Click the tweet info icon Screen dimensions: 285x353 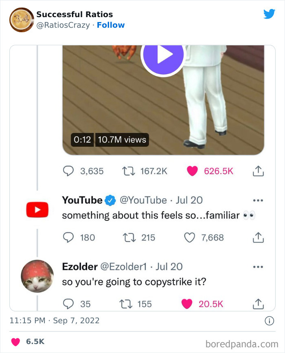coord(269,321)
